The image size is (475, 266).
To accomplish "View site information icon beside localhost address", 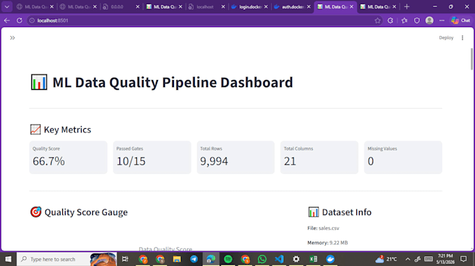I will click(32, 20).
